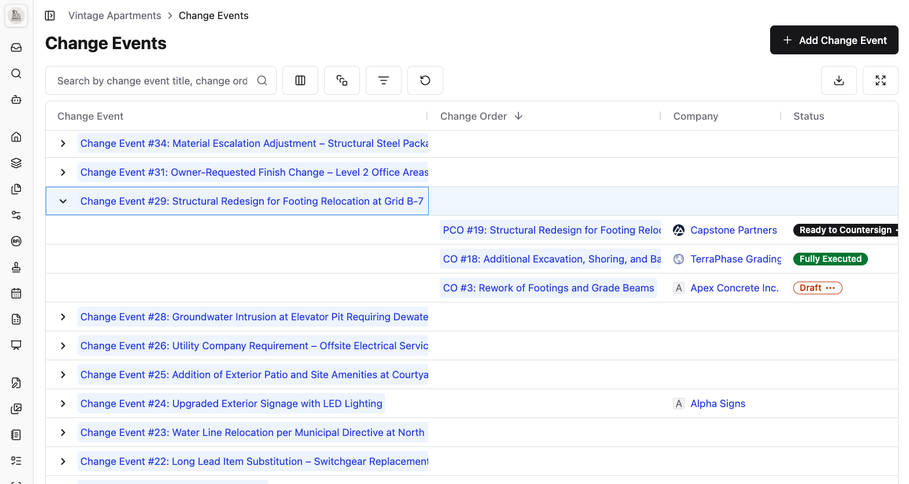Open Change Event #24 Exterior Signage link
This screenshot has height=484, width=909.
pyautogui.click(x=231, y=404)
